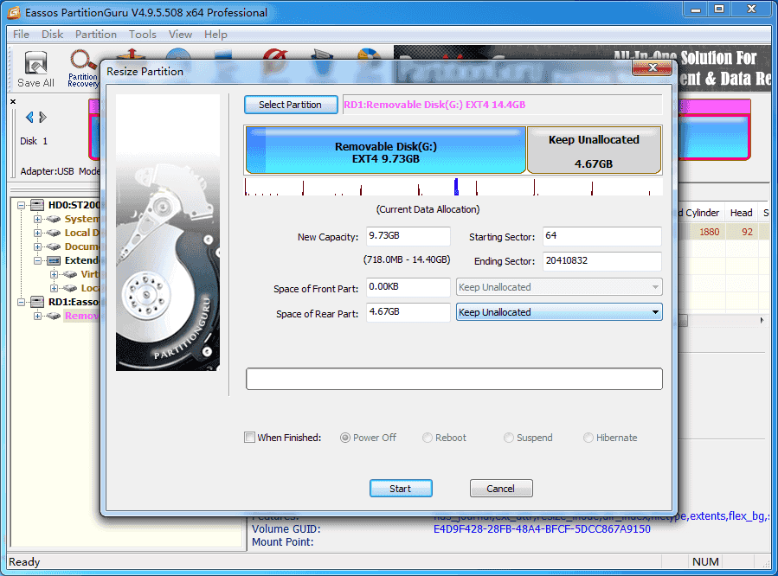
Task: Open the View menu
Action: click(x=180, y=35)
